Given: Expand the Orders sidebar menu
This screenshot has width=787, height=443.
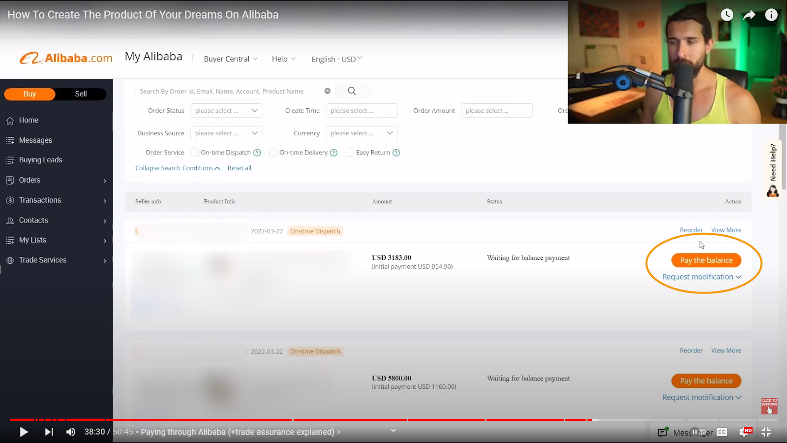Looking at the screenshot, I should click(56, 180).
